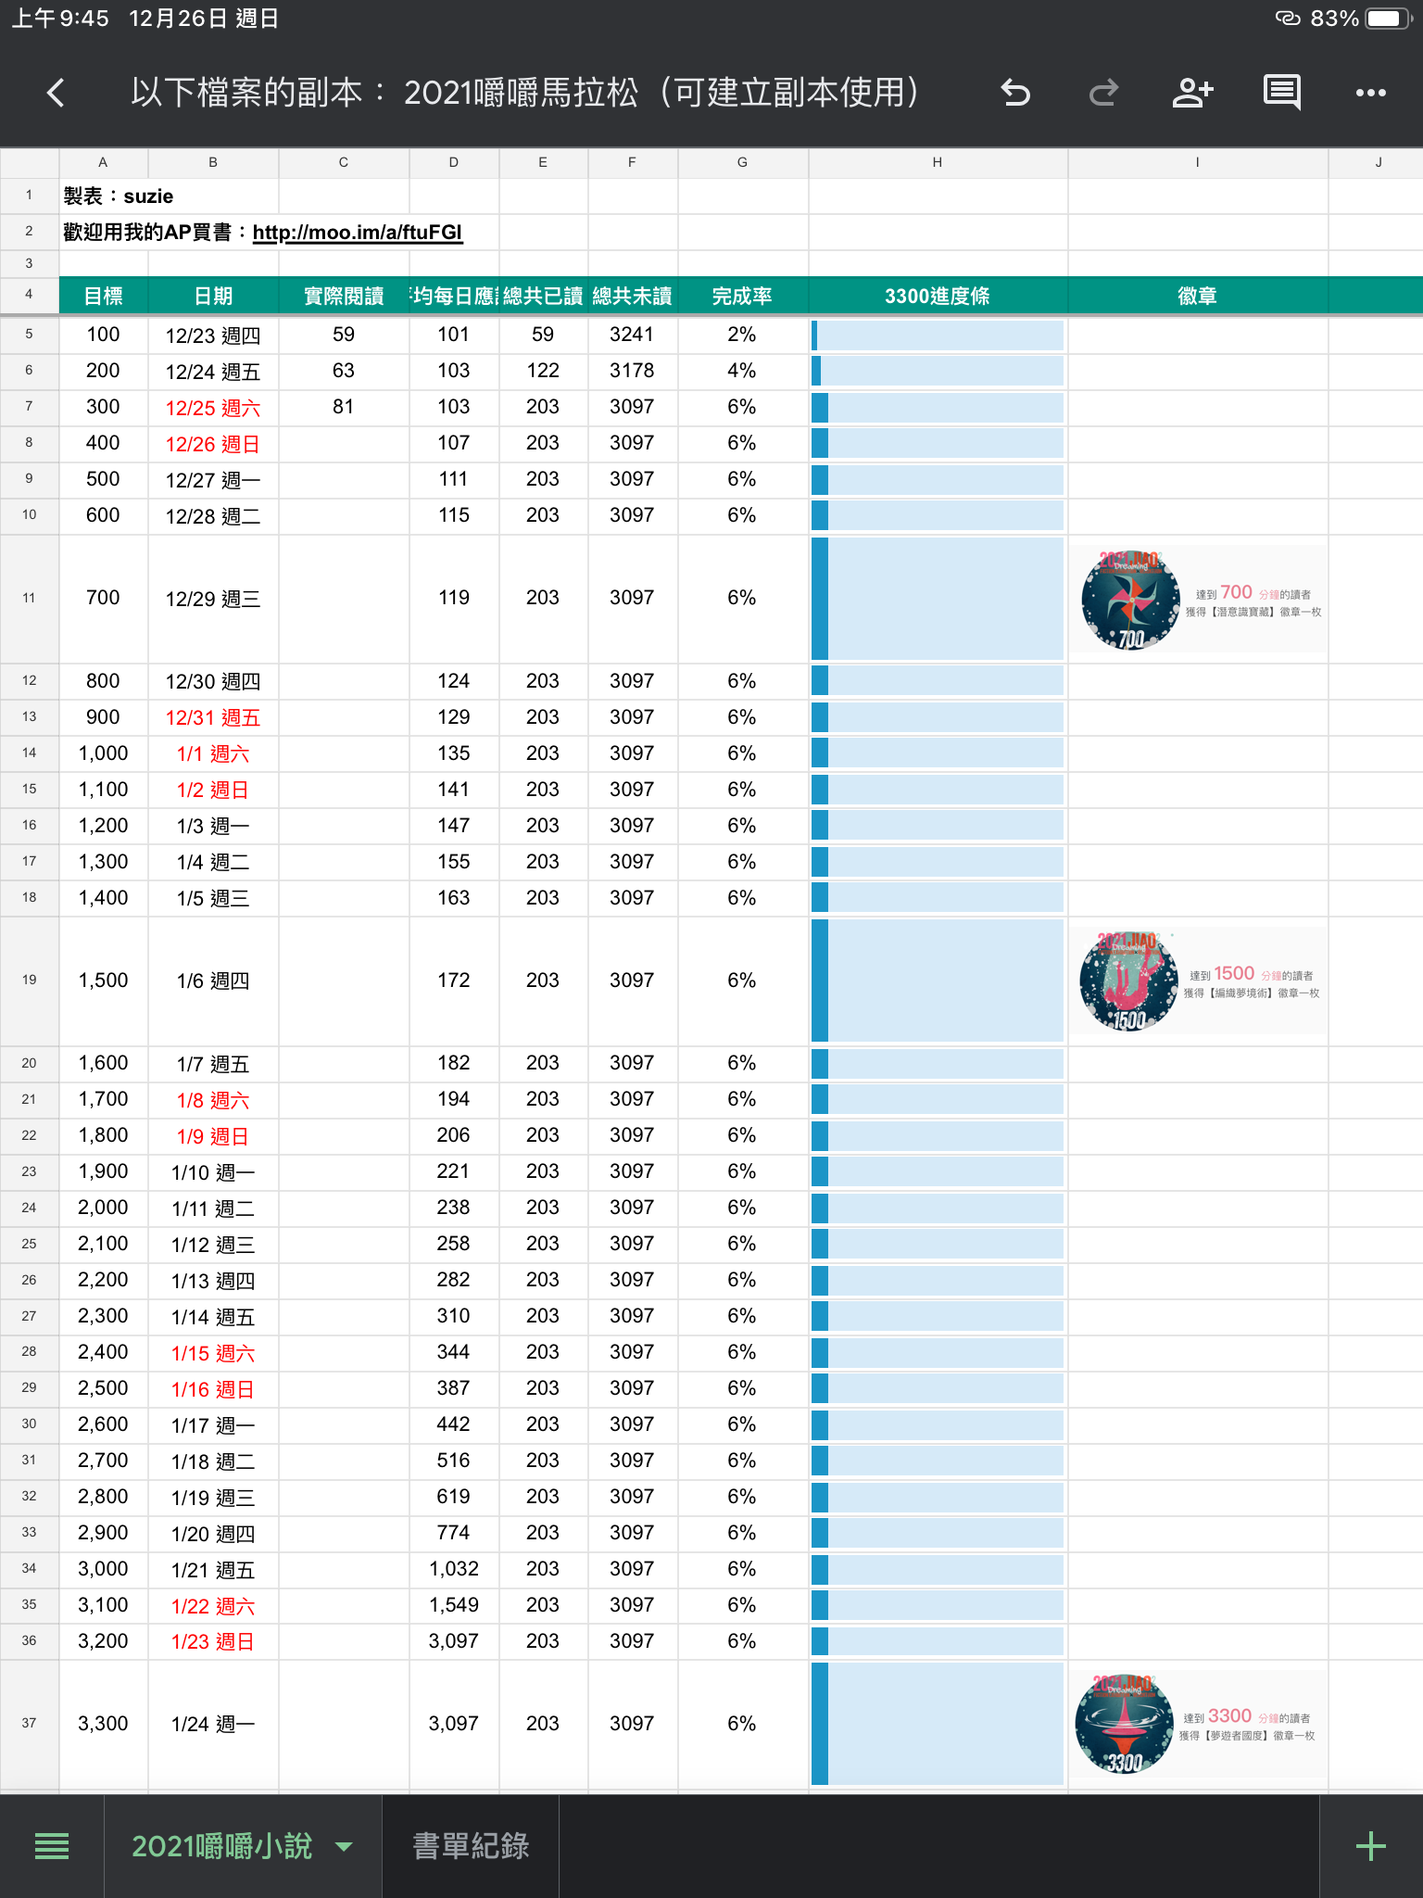
Task: Open the all-sheets list hamburger icon
Action: pyautogui.click(x=52, y=1846)
